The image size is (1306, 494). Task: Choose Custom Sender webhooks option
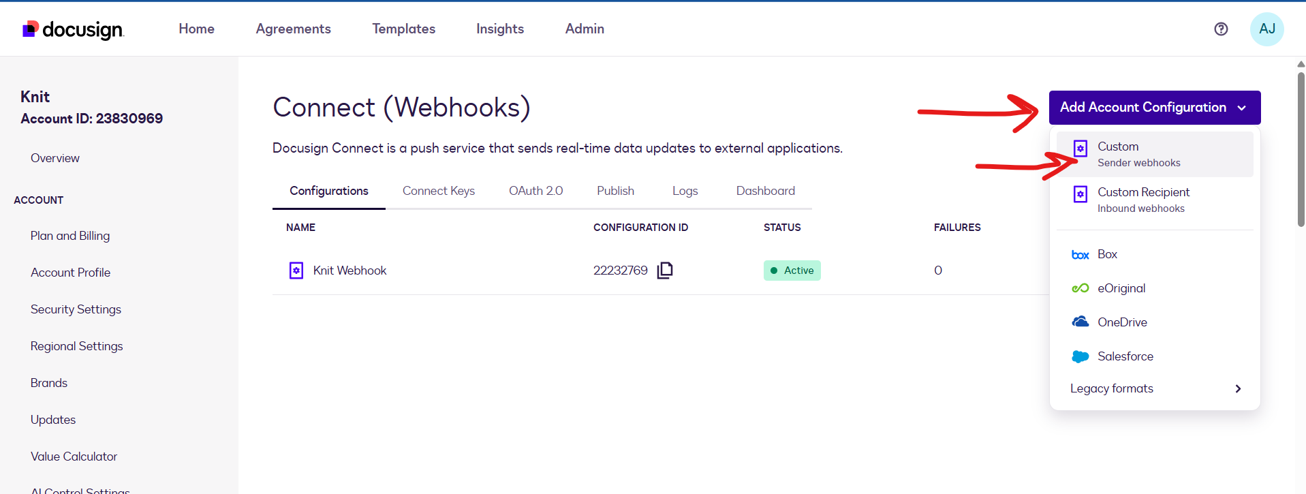1155,154
